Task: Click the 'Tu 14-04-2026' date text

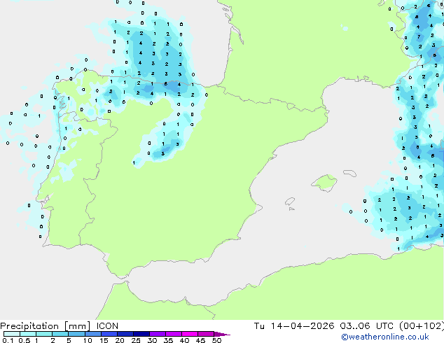Action: [x=294, y=326]
